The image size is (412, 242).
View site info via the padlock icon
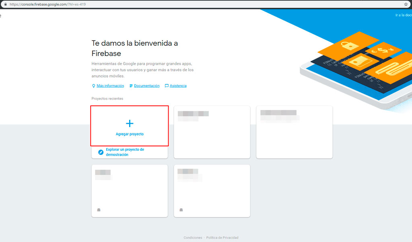pyautogui.click(x=5, y=4)
